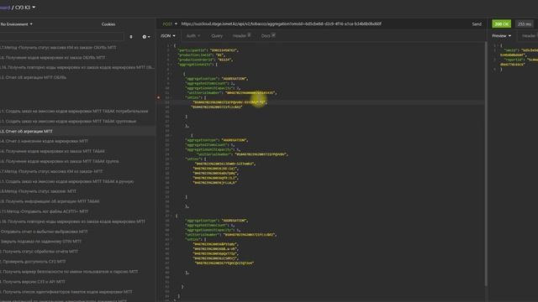538x302 pixels.
Task: Click the sidebar sort order icon
Action: [x=131, y=37]
